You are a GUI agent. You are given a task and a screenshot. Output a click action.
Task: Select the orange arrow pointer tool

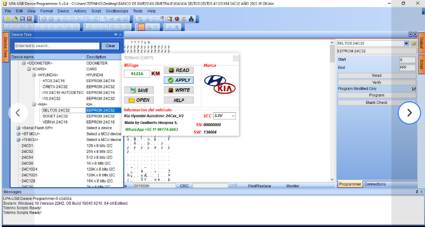coord(141,27)
